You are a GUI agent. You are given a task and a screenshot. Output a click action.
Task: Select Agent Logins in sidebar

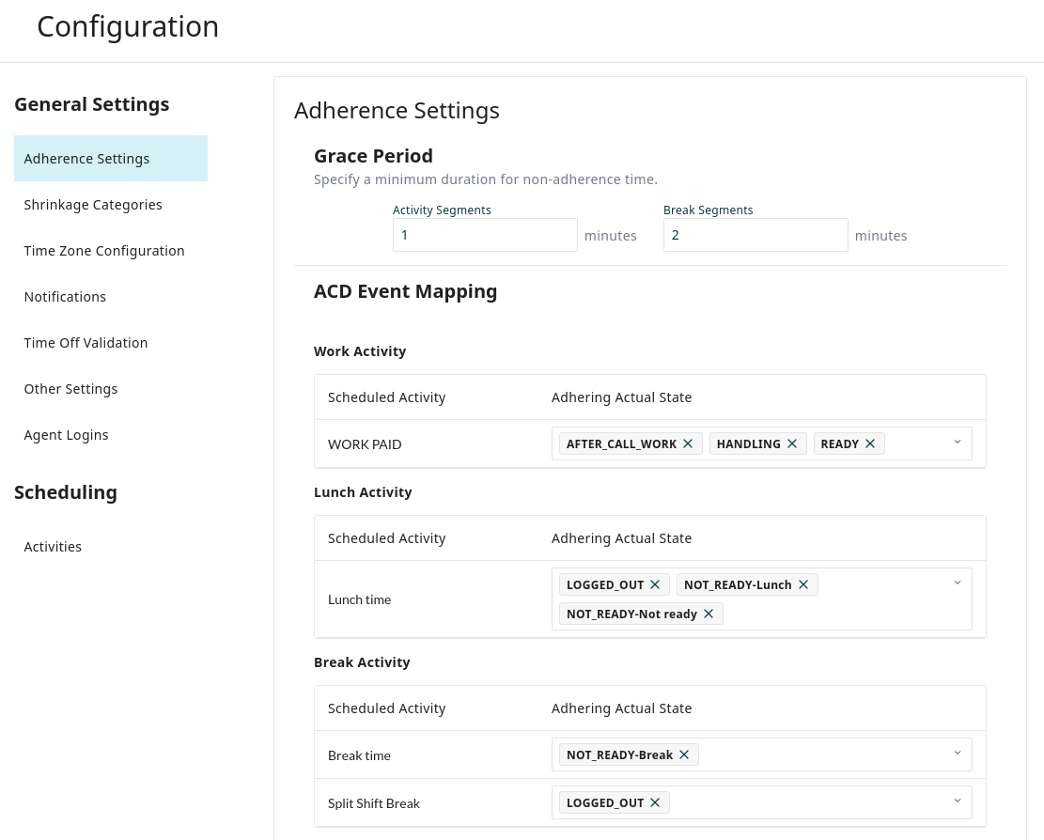[66, 435]
